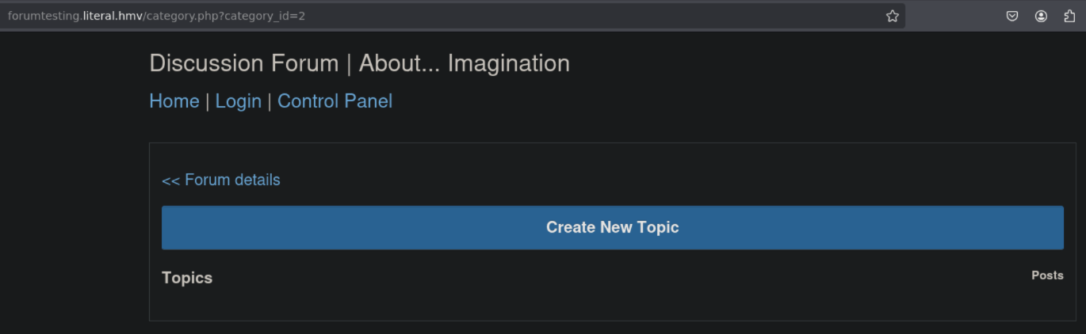Click the separator between Home and Login
The height and width of the screenshot is (334, 1086).
207,101
